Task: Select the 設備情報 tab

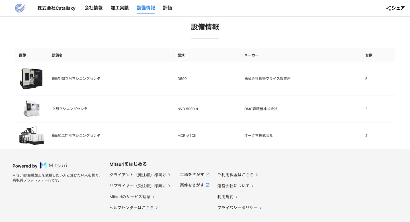Action: 146,8
